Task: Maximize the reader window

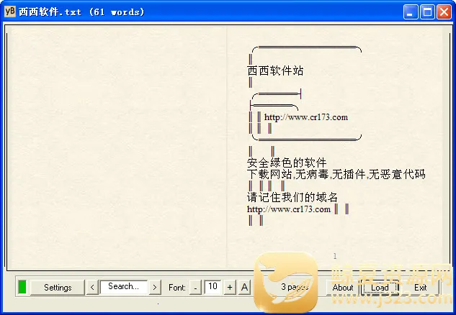Action: click(x=427, y=12)
